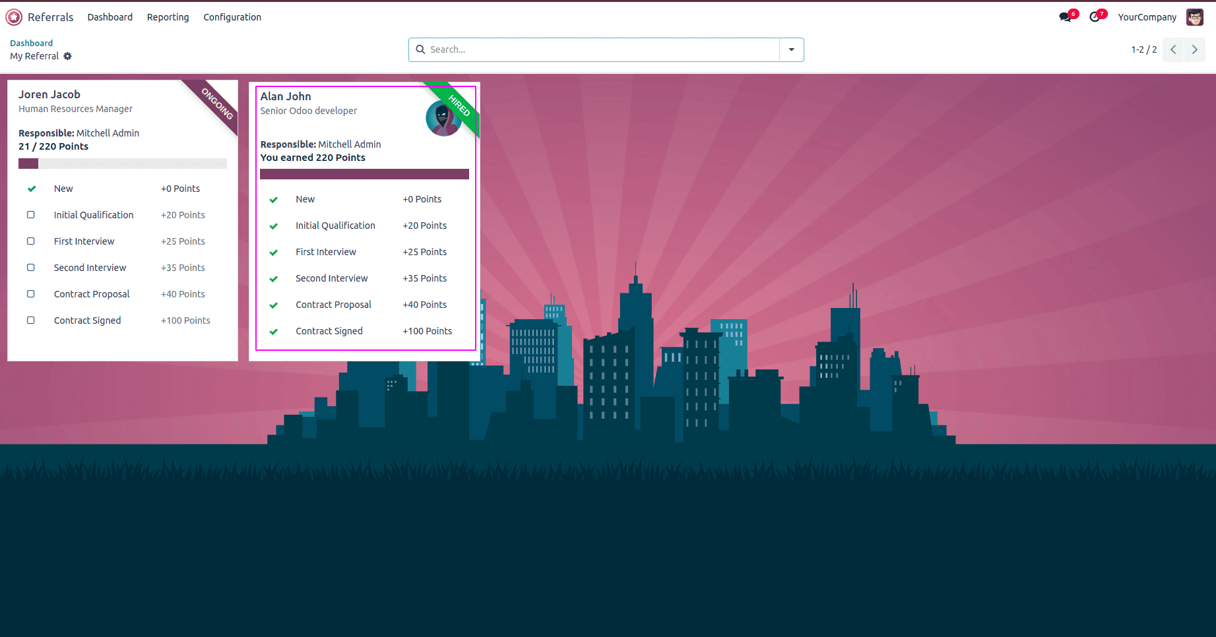Open the Referrals app home icon
This screenshot has height=637, width=1216.
14,17
